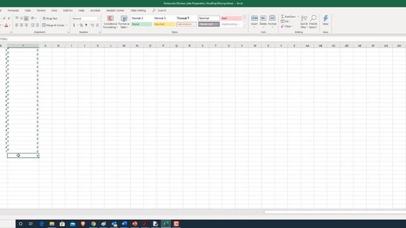Select column G header
The height and width of the screenshot is (228, 406).
click(x=45, y=46)
